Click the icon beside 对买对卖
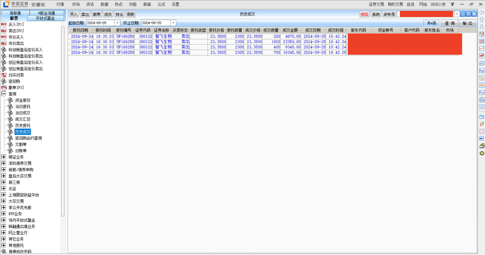Image resolution: width=485 pixels, height=255 pixels. coord(4,75)
